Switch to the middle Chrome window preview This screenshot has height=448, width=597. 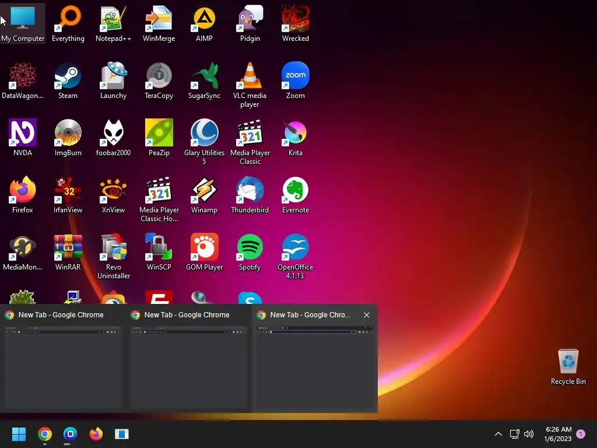coord(188,359)
